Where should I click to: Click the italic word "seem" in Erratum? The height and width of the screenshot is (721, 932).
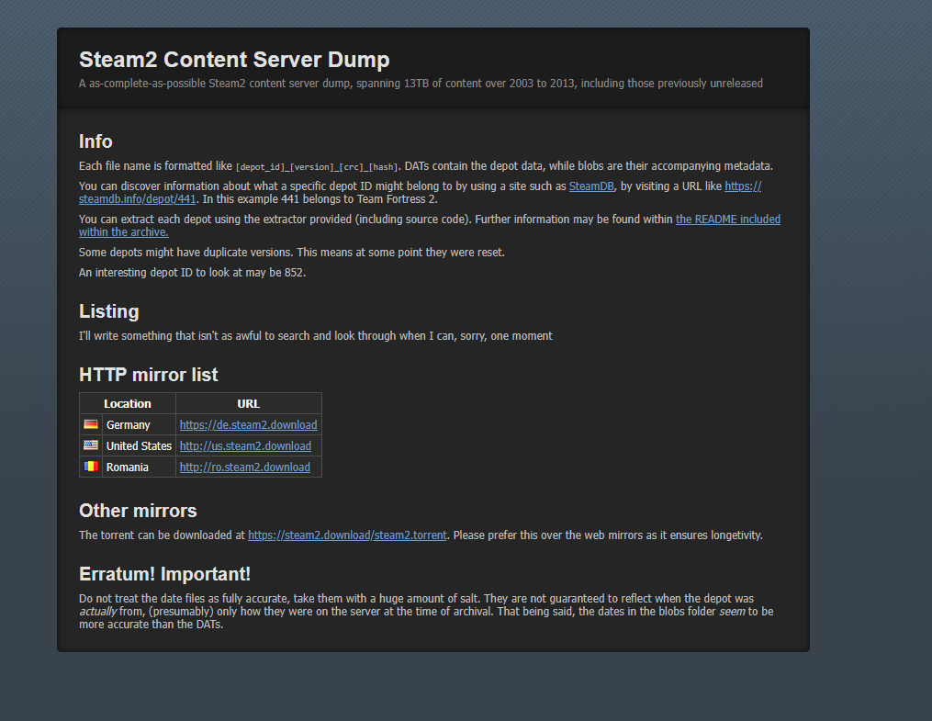[732, 612]
